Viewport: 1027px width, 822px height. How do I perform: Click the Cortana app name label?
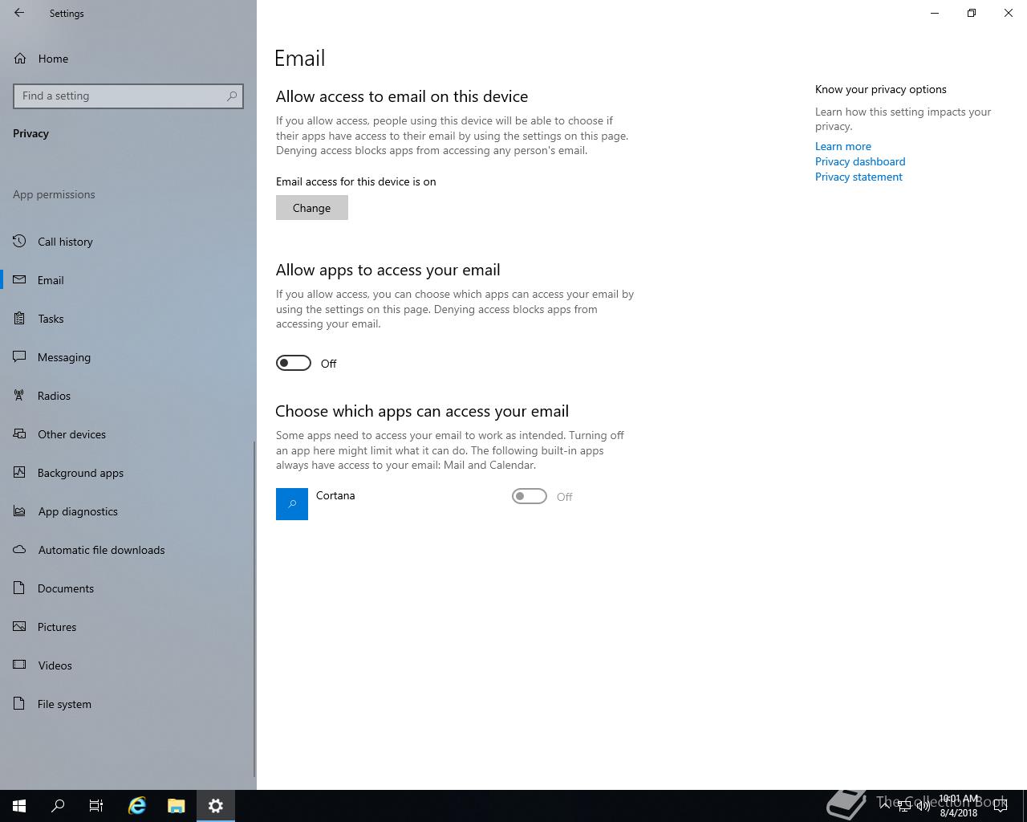pyautogui.click(x=335, y=495)
